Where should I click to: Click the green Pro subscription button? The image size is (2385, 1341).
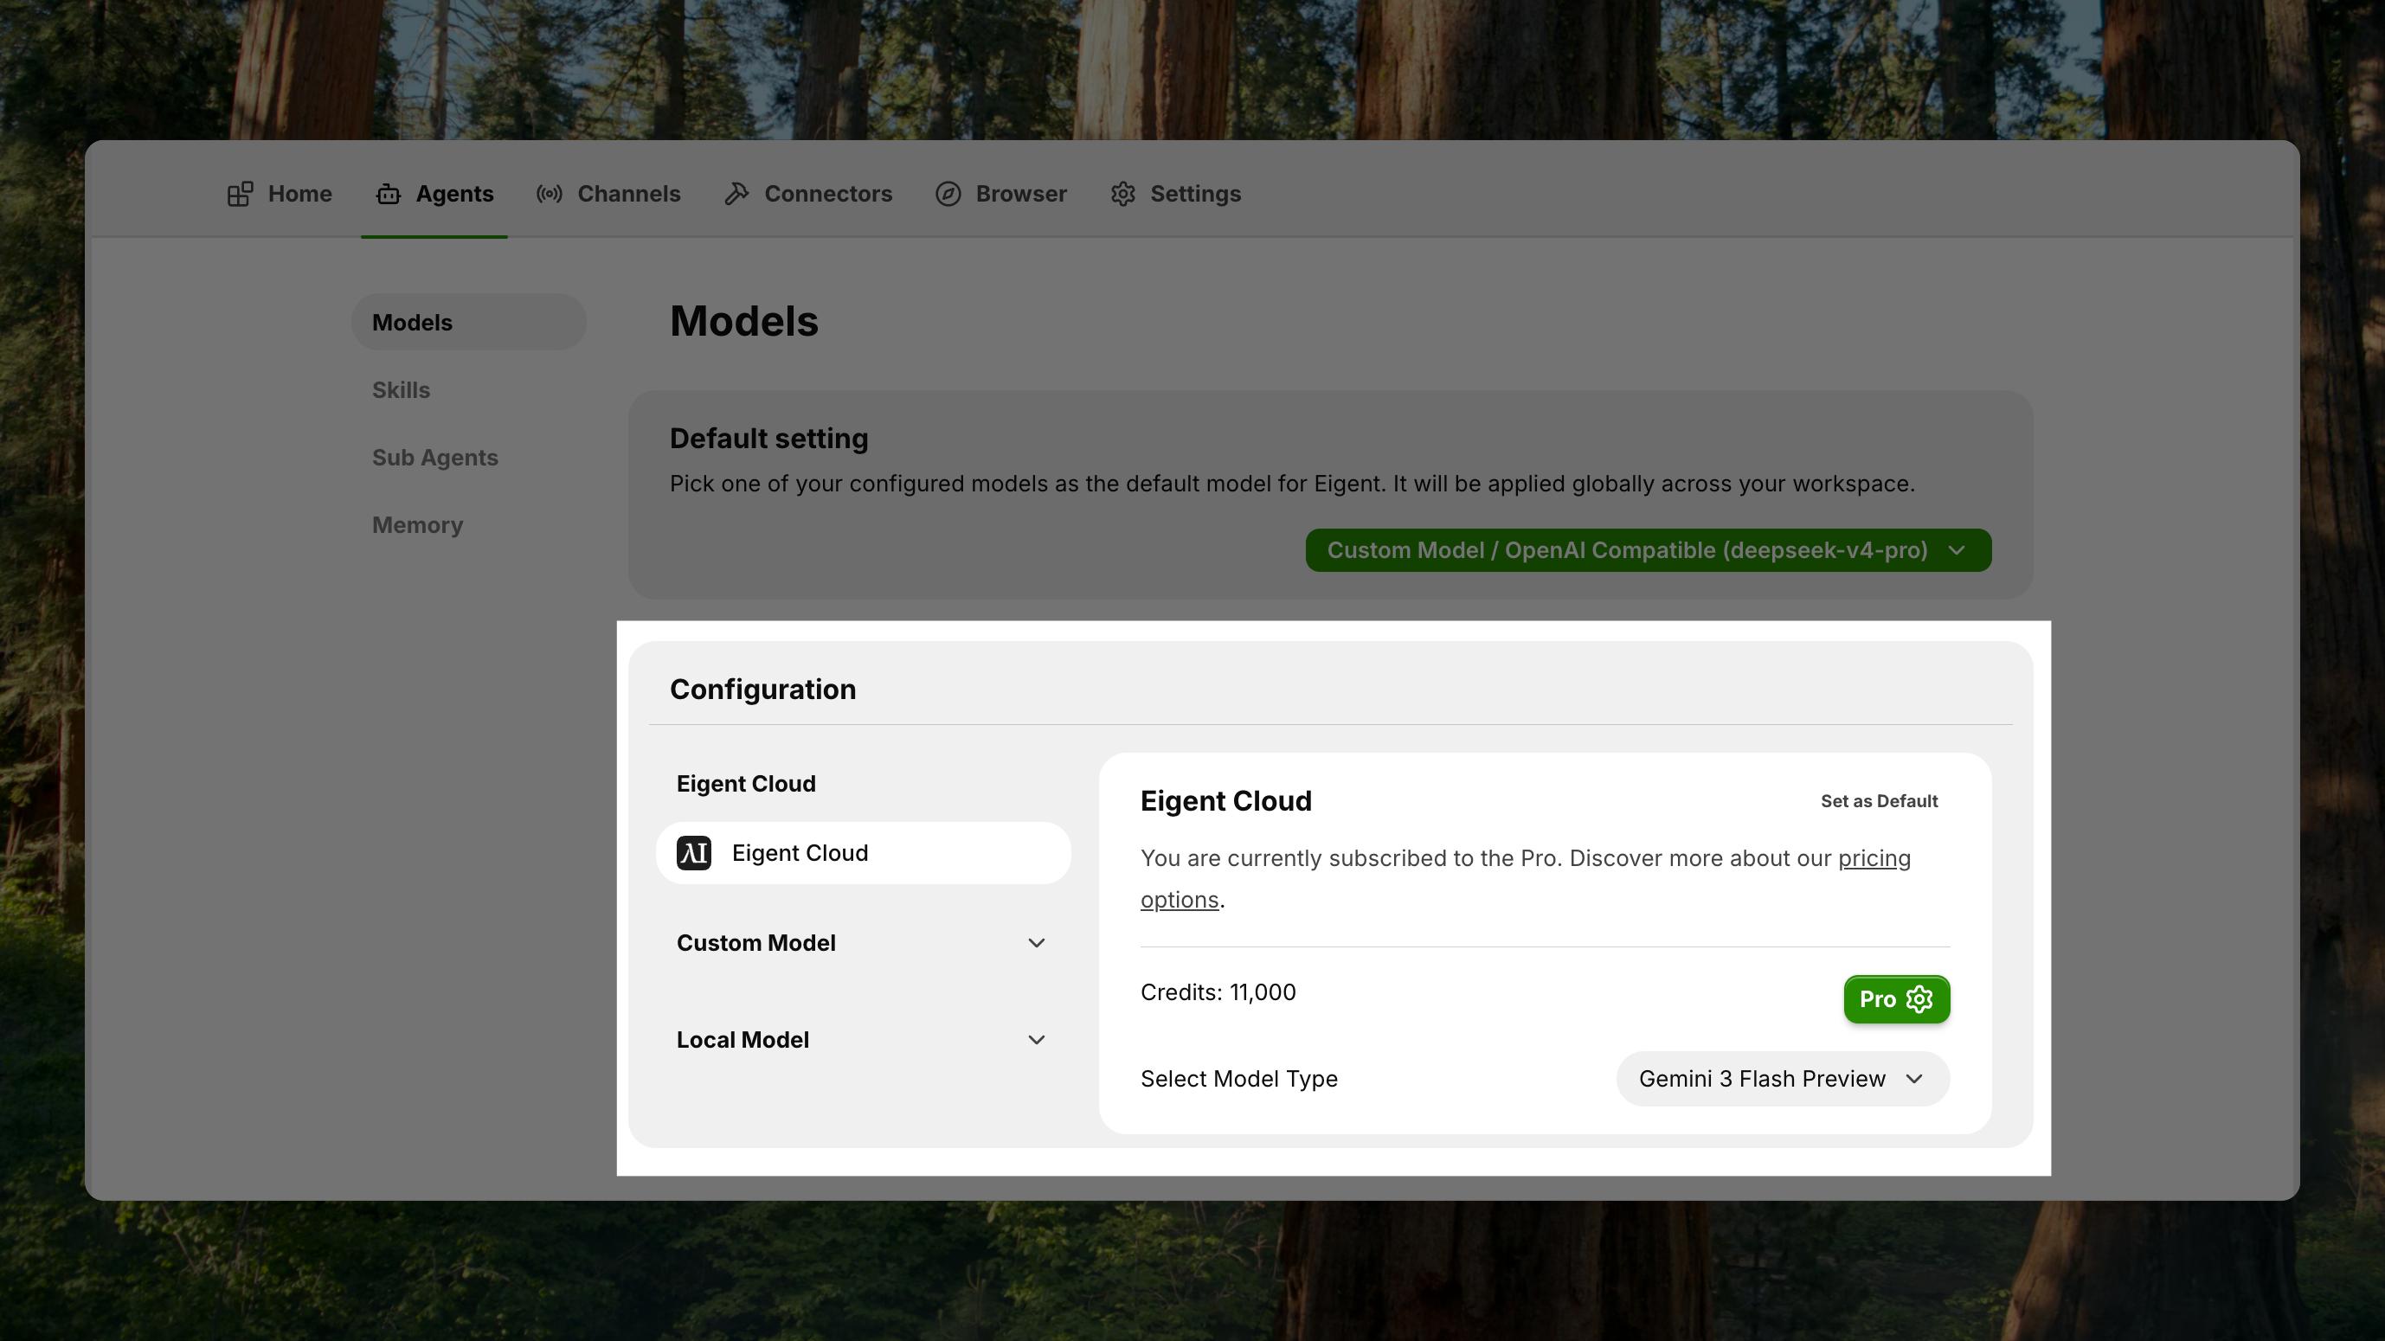(x=1896, y=999)
